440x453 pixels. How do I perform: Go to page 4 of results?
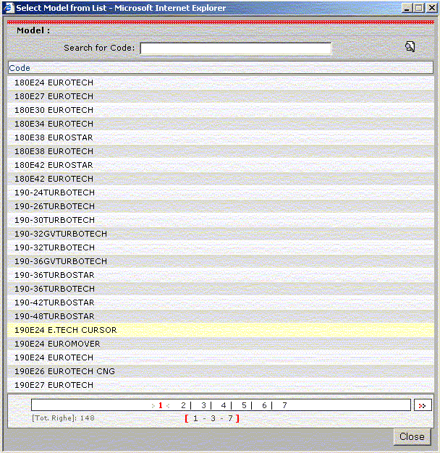tap(224, 405)
